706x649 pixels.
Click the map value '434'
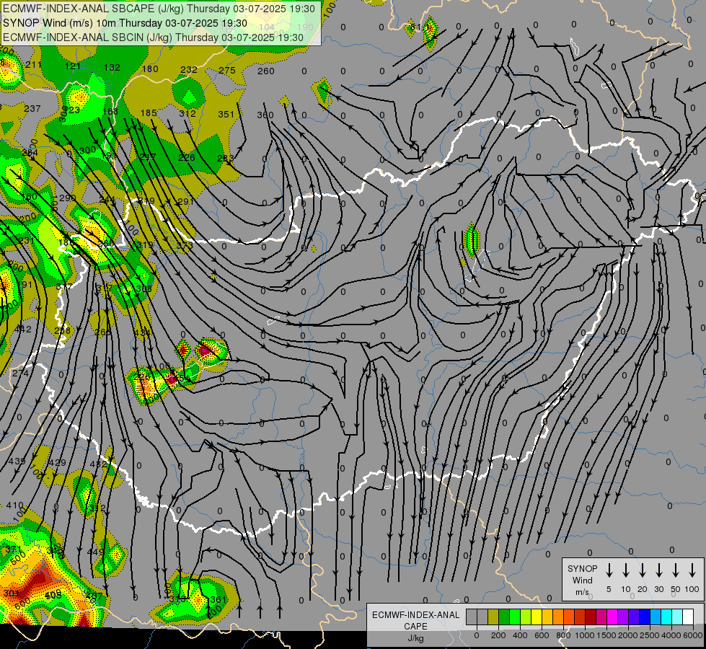tap(142, 333)
